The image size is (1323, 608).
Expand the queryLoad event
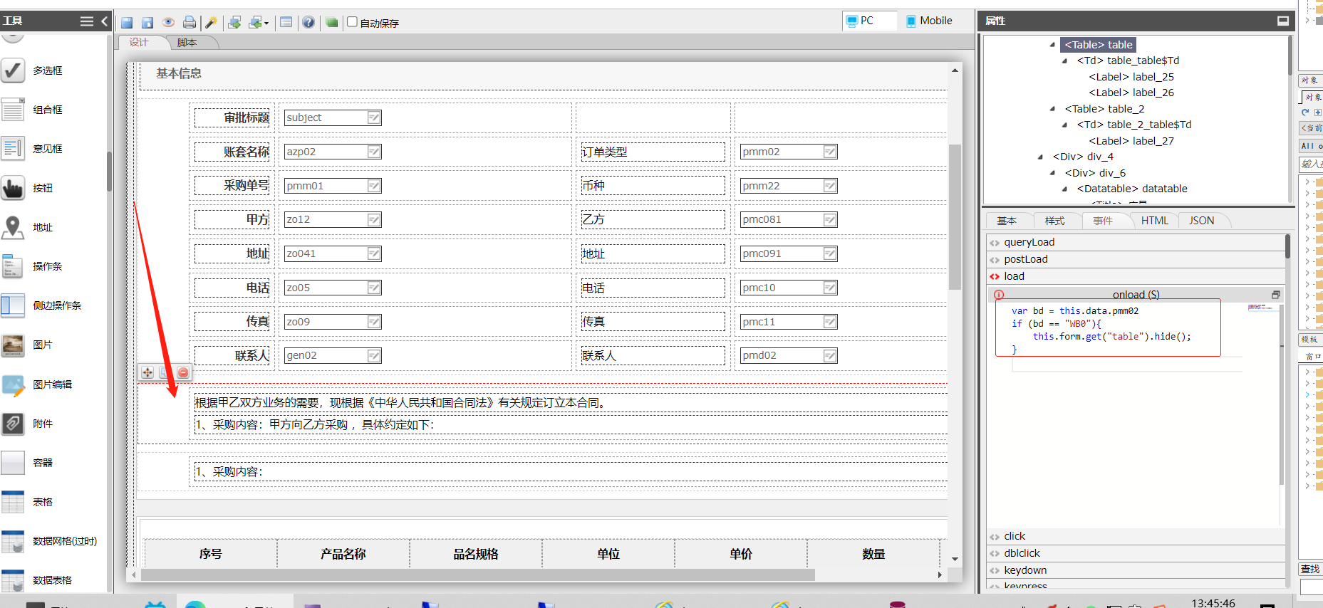tap(1136, 242)
